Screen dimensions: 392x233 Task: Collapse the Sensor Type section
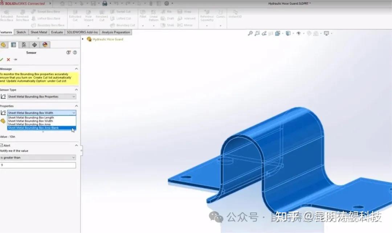tap(76, 90)
